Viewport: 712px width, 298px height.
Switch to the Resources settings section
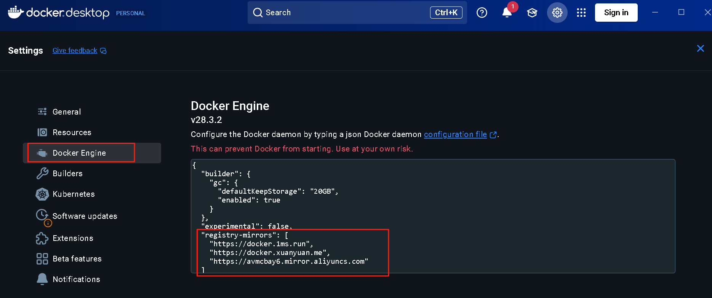pyautogui.click(x=72, y=132)
